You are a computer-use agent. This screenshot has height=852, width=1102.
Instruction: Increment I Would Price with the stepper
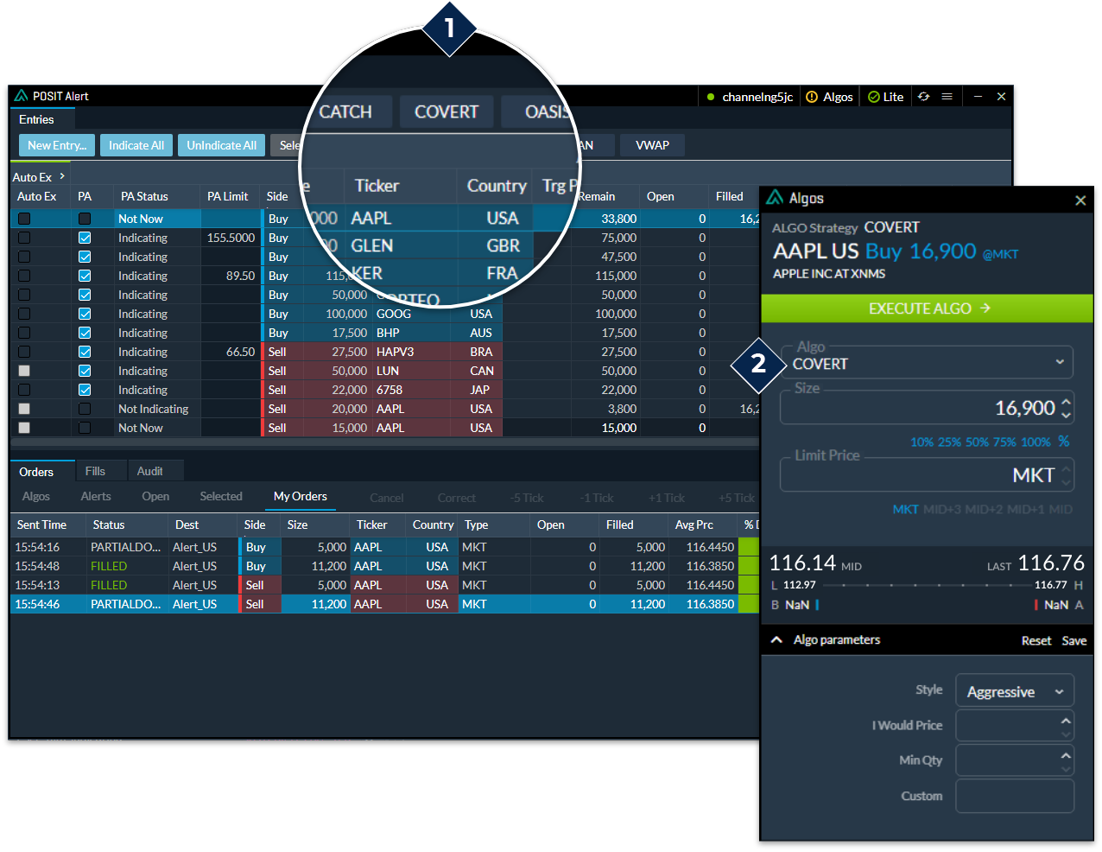coord(1067,720)
